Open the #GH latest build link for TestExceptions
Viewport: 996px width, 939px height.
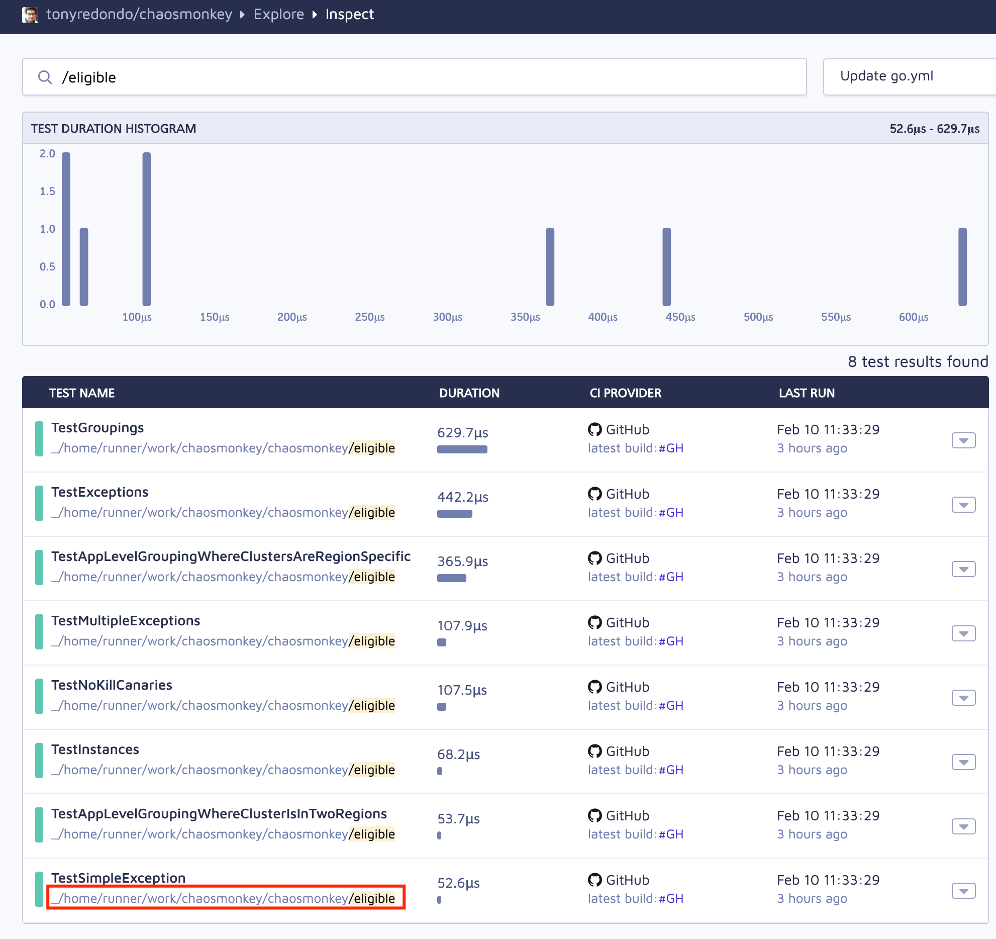point(671,513)
